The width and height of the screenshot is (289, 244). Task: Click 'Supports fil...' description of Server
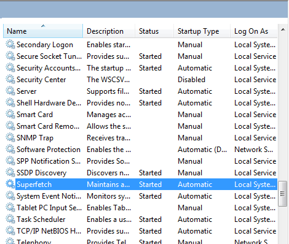pyautogui.click(x=108, y=91)
